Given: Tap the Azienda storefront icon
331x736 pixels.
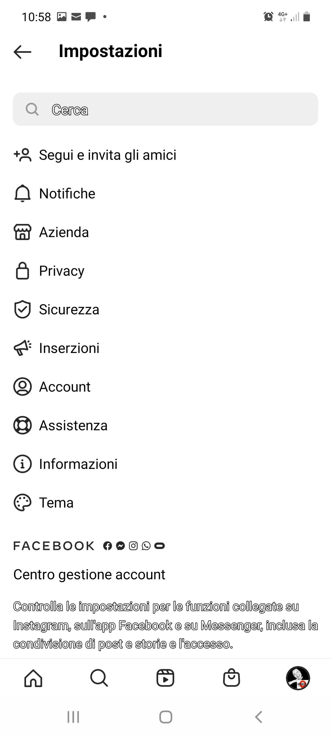Looking at the screenshot, I should point(22,232).
